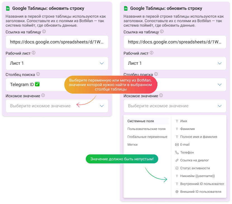
Task: Click Google Sheets icon in right panel header
Action: click(x=126, y=9)
